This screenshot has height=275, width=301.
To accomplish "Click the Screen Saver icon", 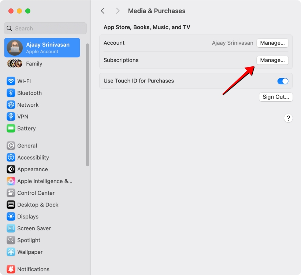I will point(11,228).
